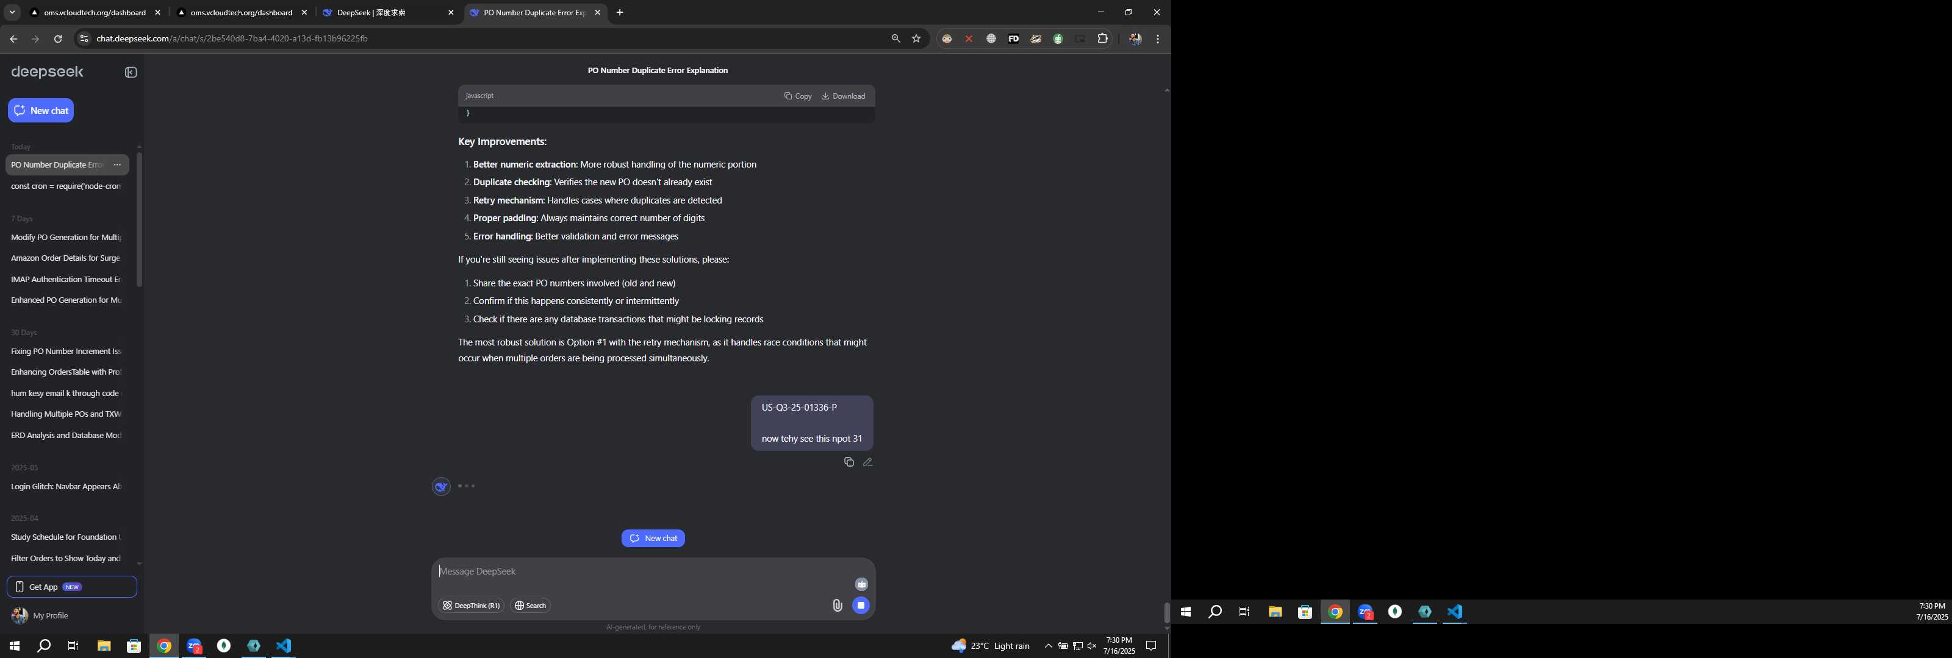1952x658 pixels.
Task: Open the IMAP Authentication Timeout chat
Action: (66, 280)
